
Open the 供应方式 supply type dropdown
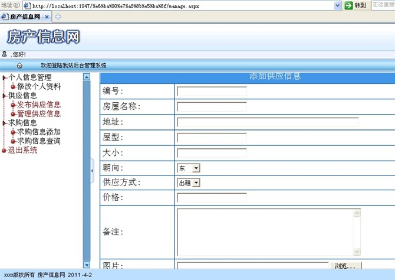[x=196, y=183]
